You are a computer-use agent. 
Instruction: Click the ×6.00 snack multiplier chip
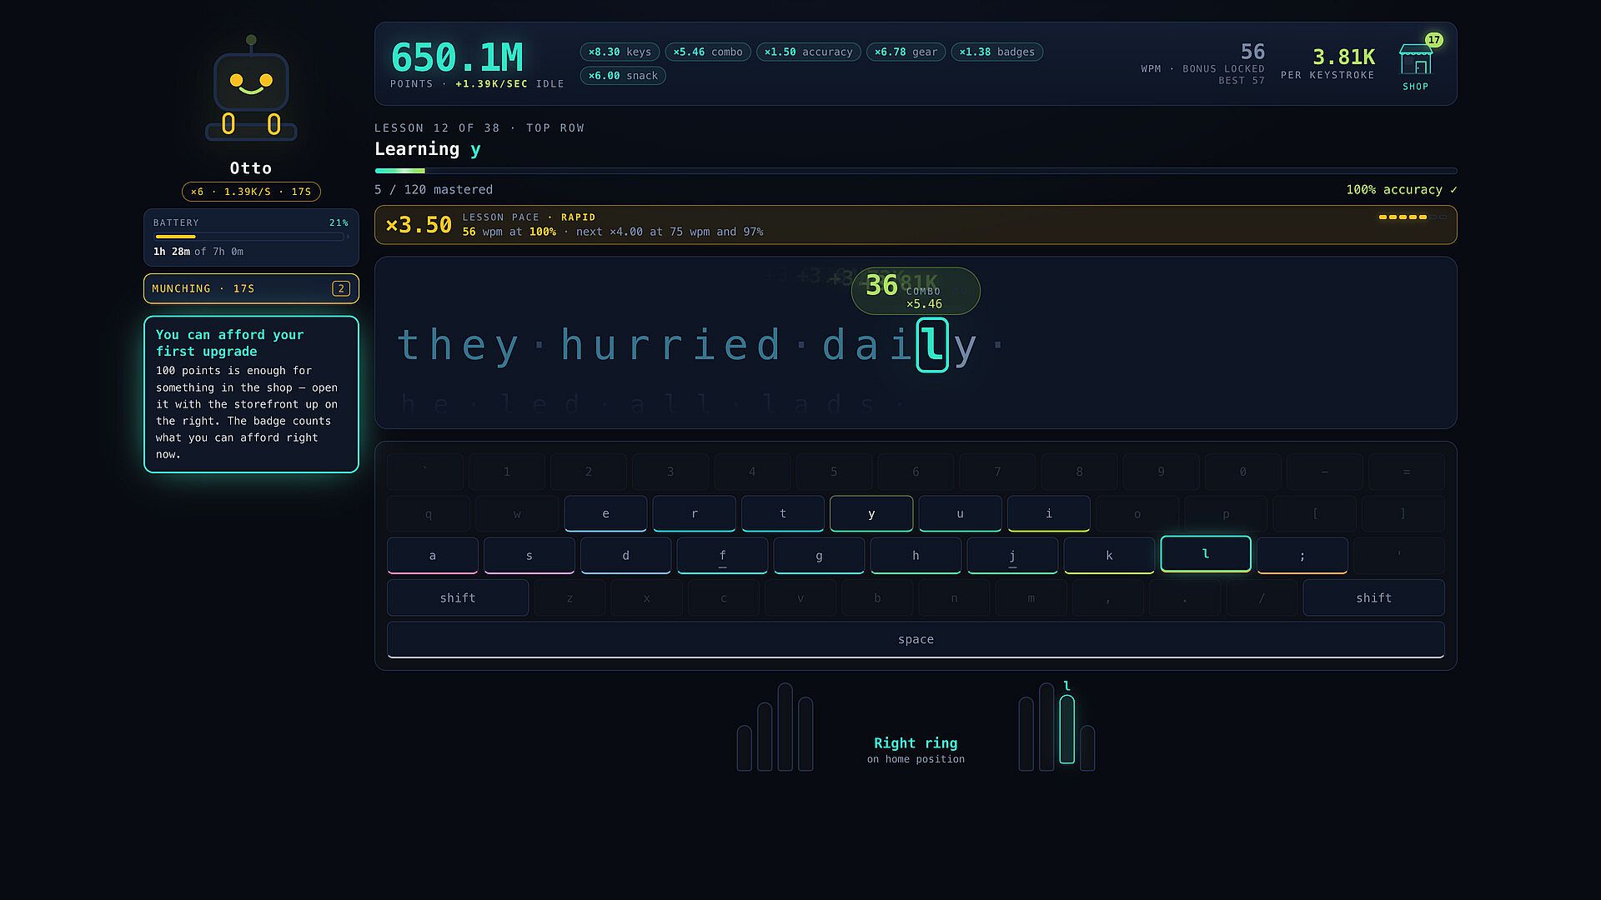click(623, 76)
